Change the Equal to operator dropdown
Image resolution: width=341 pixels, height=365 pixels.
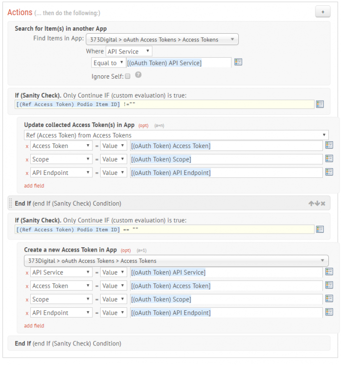[109, 63]
